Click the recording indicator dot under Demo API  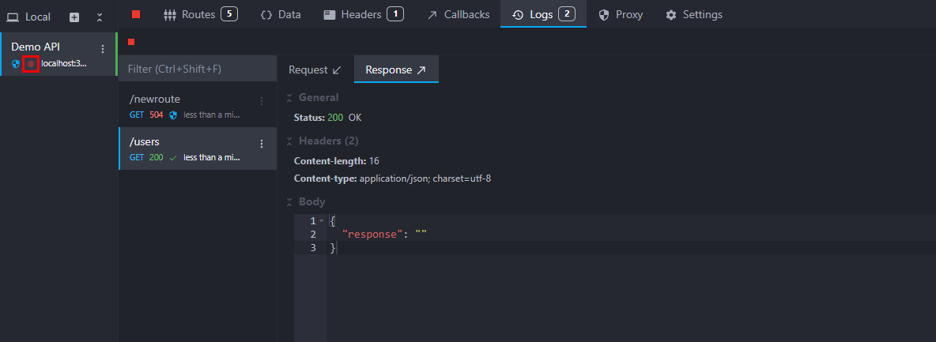tap(31, 64)
